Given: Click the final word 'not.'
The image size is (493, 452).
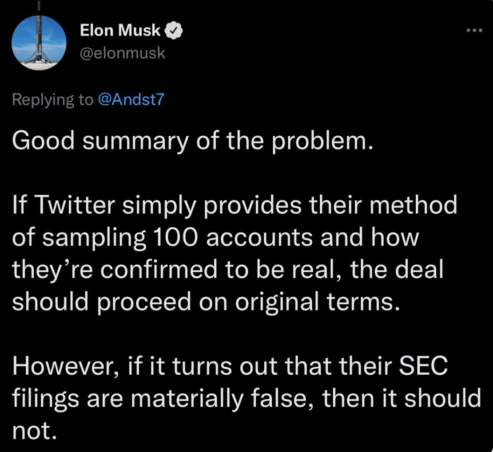Looking at the screenshot, I should (x=35, y=430).
